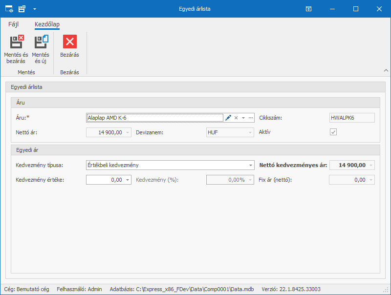The height and width of the screenshot is (295, 391).
Task: Open the Áru dropdown arrow
Action: (x=243, y=118)
